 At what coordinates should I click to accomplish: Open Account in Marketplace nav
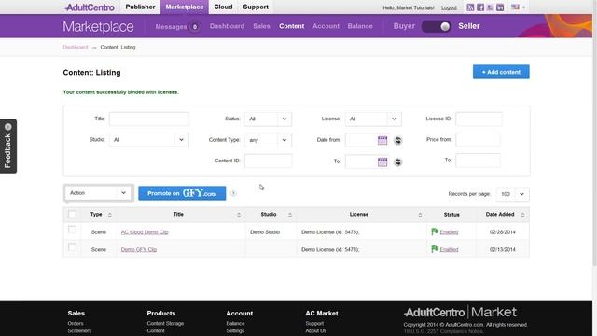coord(326,26)
